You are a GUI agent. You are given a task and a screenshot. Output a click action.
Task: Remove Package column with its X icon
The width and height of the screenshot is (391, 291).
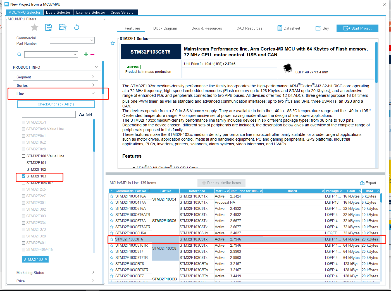pos(341,191)
